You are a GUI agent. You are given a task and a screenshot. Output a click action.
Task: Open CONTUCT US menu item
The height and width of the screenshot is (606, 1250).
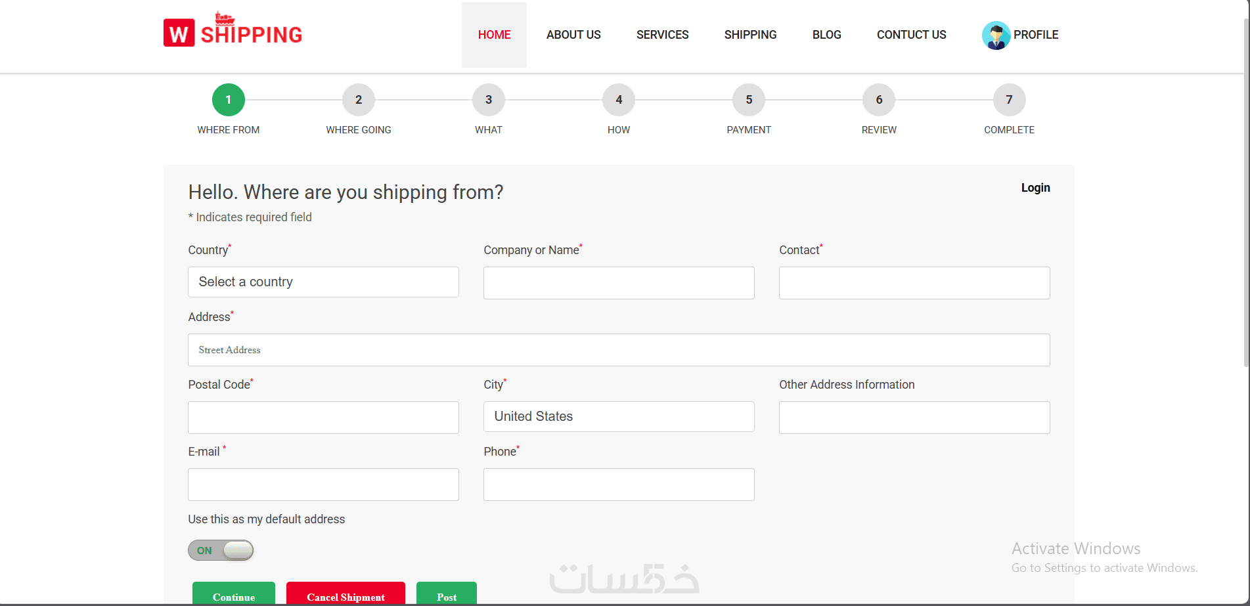click(x=911, y=35)
